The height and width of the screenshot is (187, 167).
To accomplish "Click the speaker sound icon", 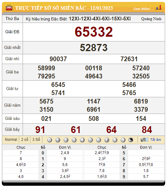I will [x=144, y=140].
